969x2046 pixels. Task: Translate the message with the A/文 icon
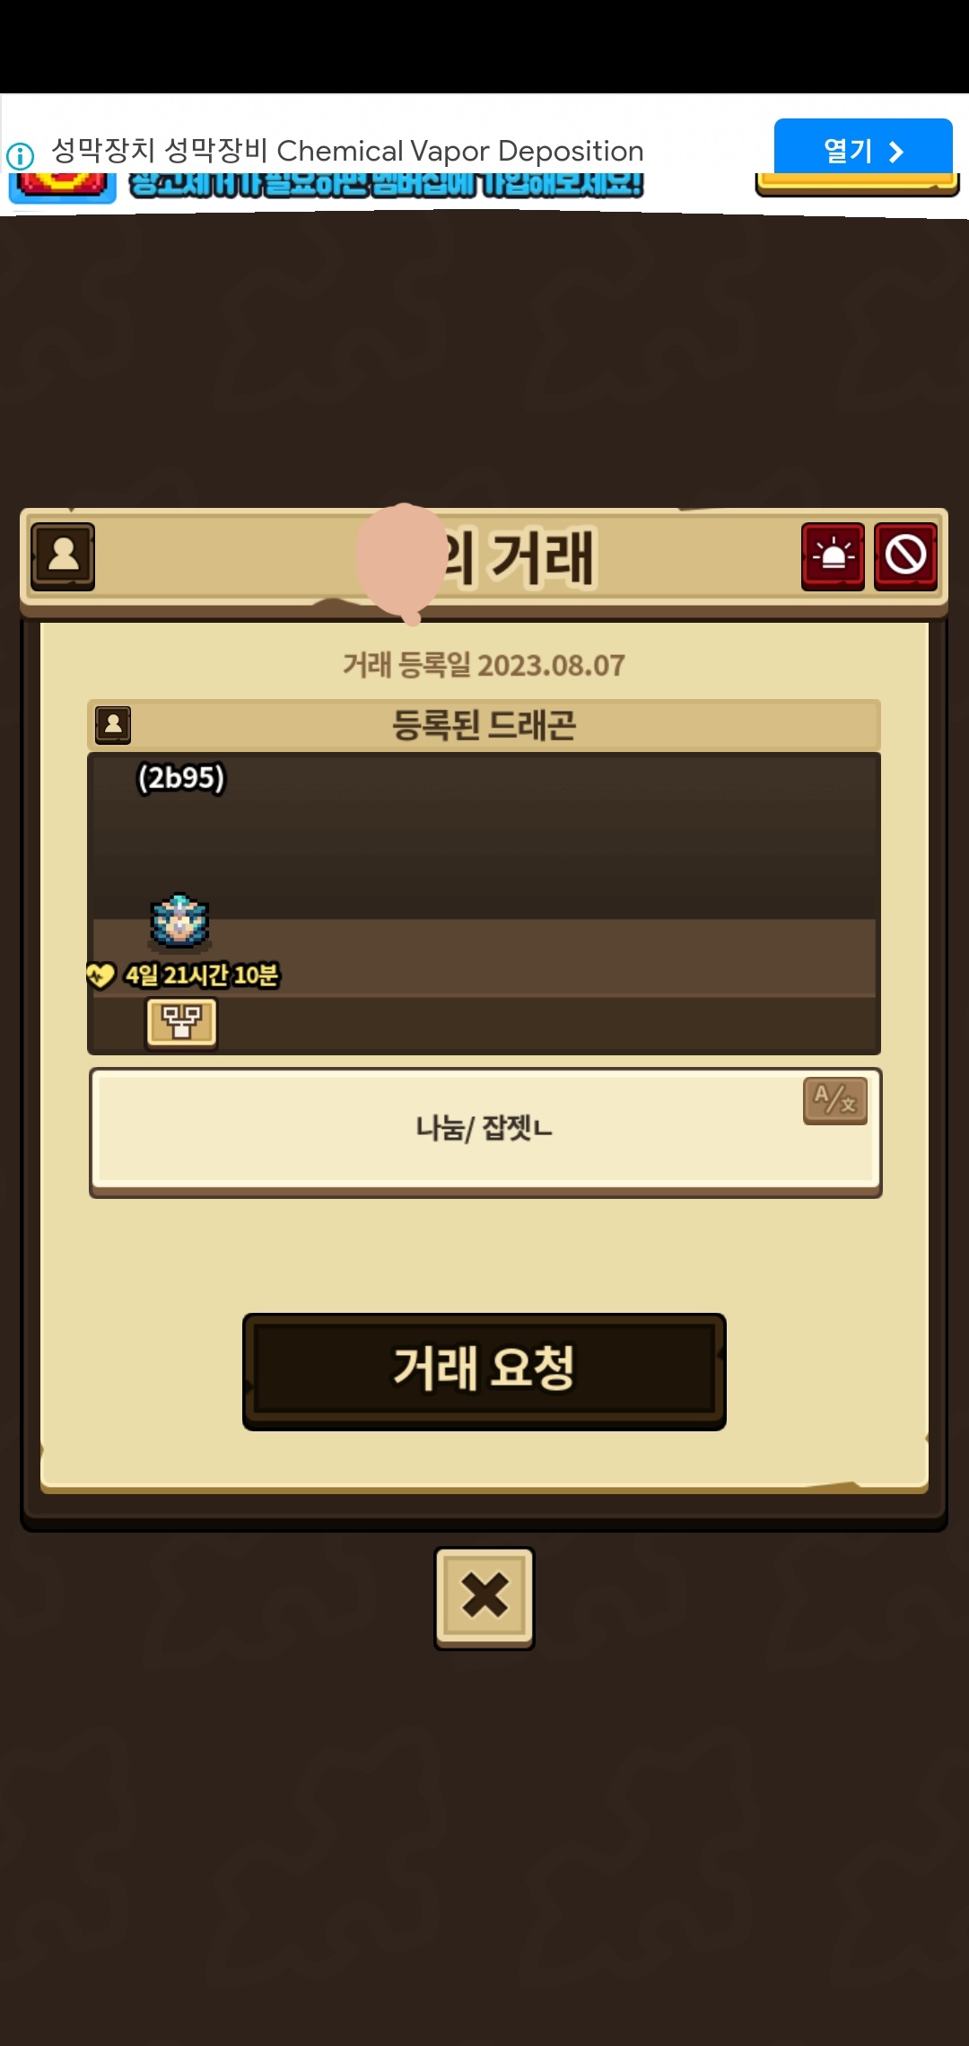click(835, 1100)
